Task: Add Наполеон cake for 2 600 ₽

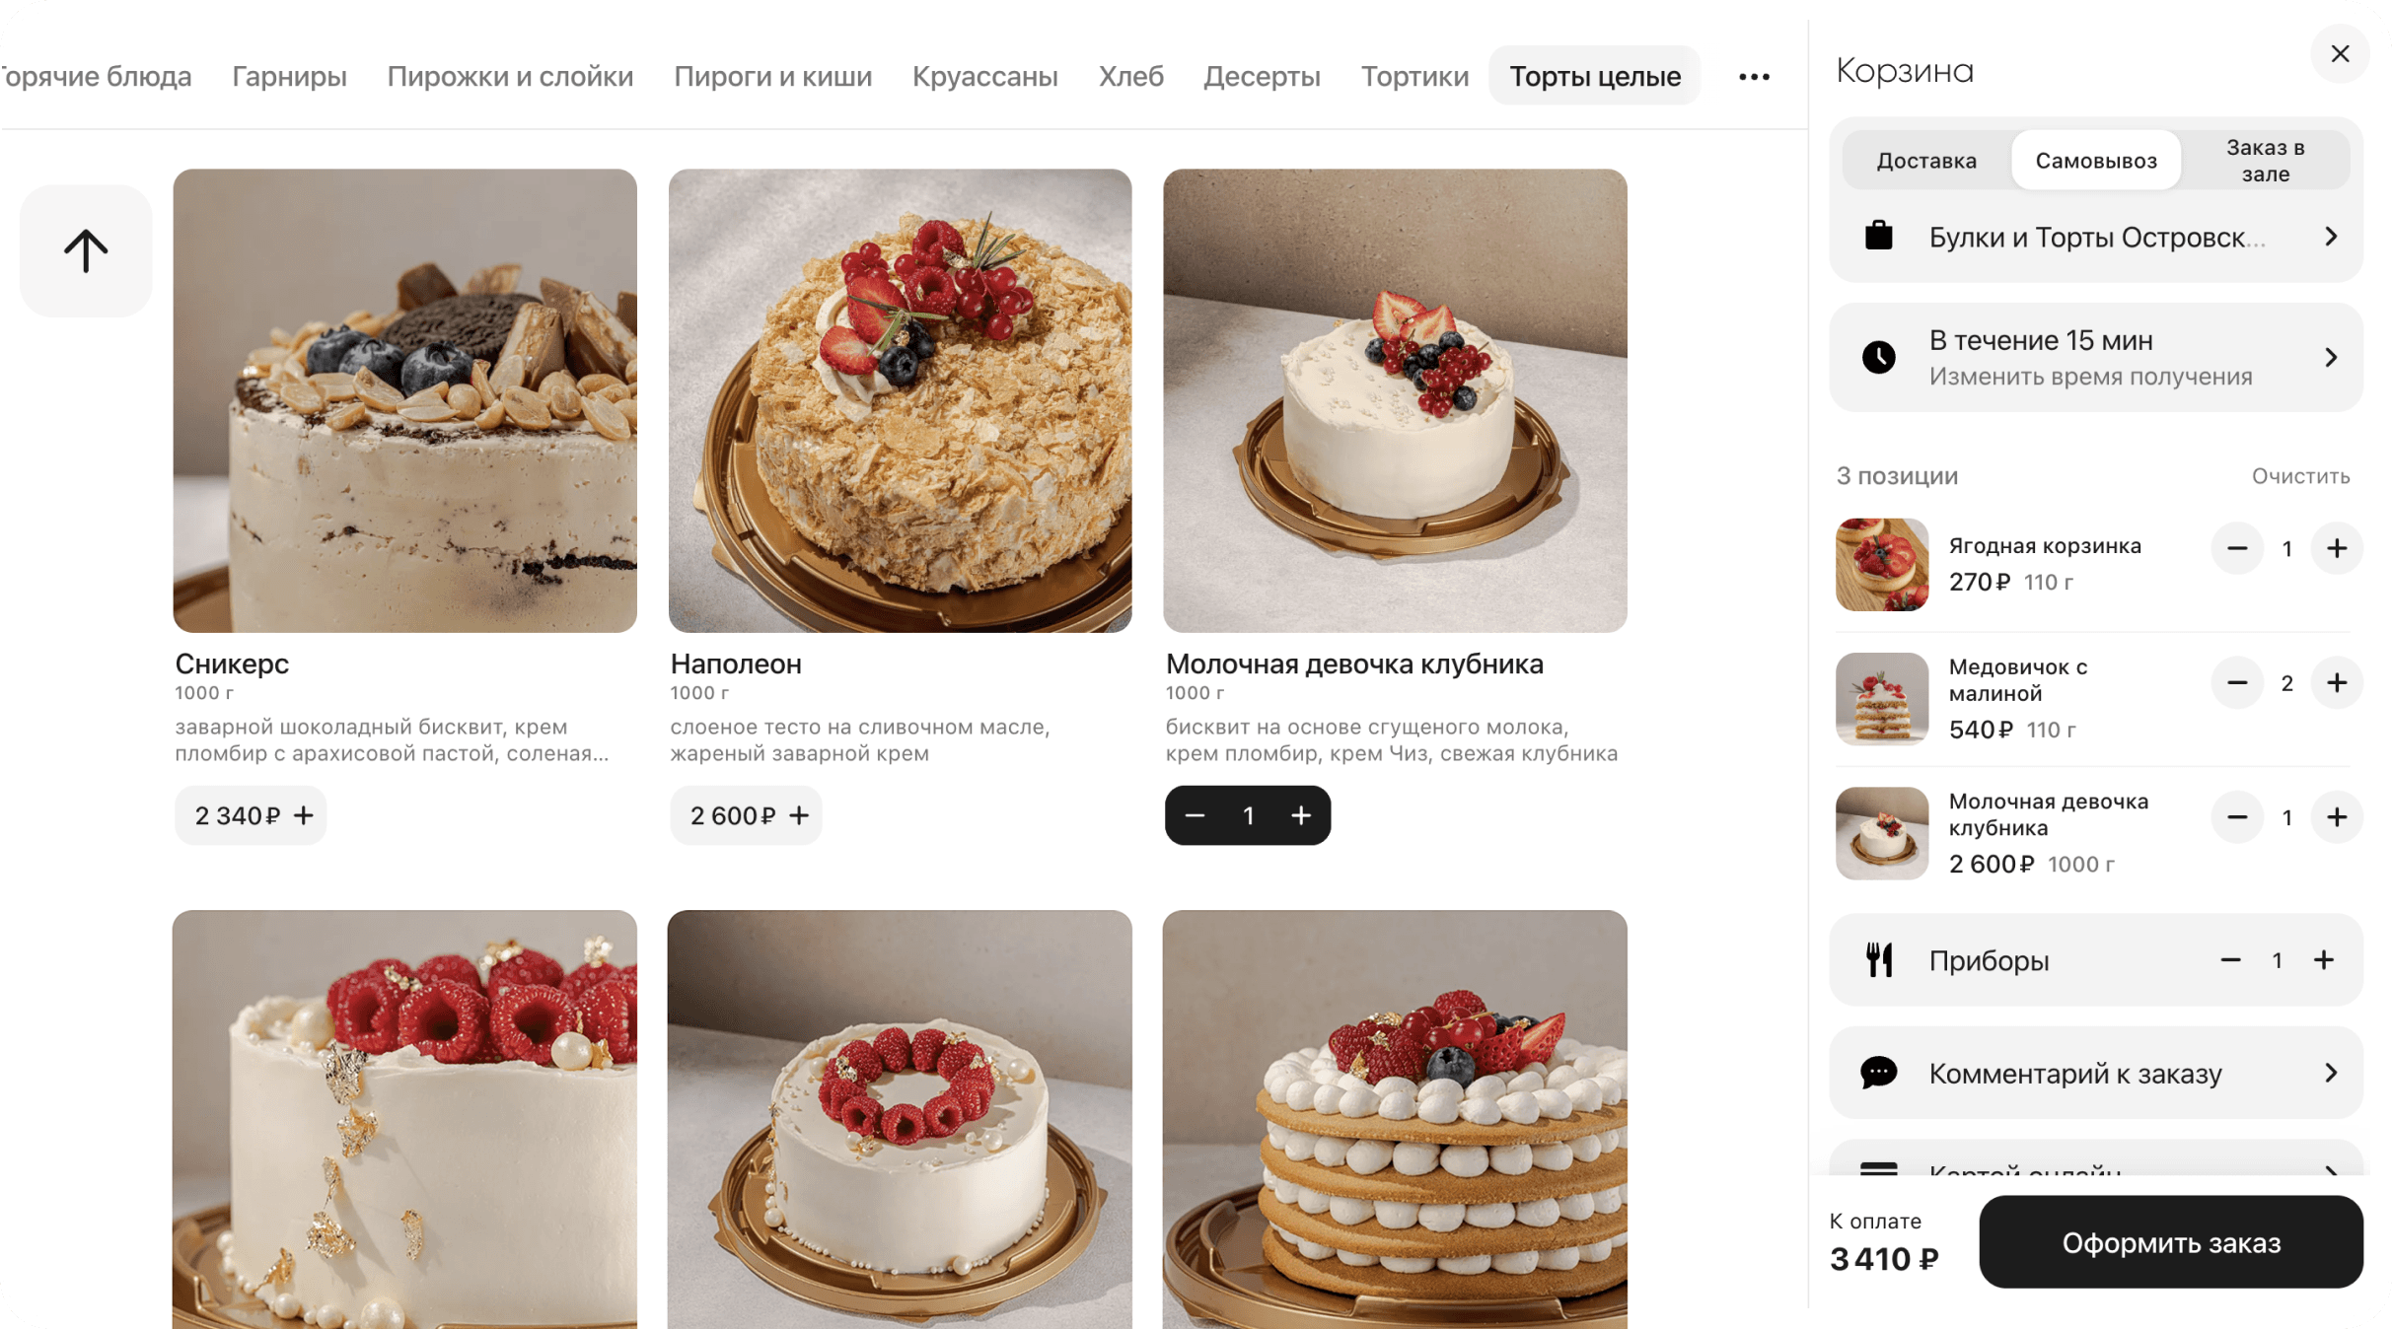Action: (746, 815)
